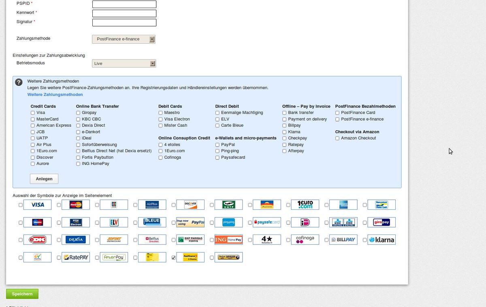Viewport: 486px width, 307px height.
Task: Click the Carte Bleue logo symbol
Action: coord(152,222)
